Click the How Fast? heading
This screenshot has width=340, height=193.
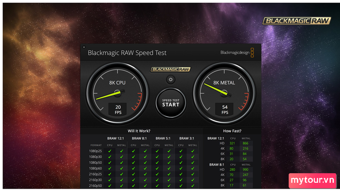[x=232, y=131]
